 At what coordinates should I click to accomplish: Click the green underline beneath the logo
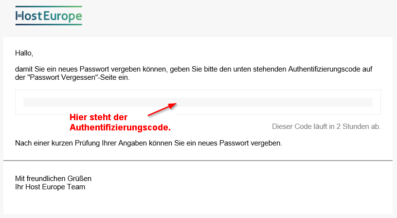tap(49, 24)
